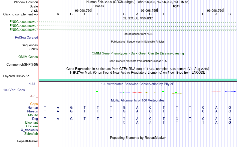Click the 96,098,755 ruler coordinate

[149, 10]
